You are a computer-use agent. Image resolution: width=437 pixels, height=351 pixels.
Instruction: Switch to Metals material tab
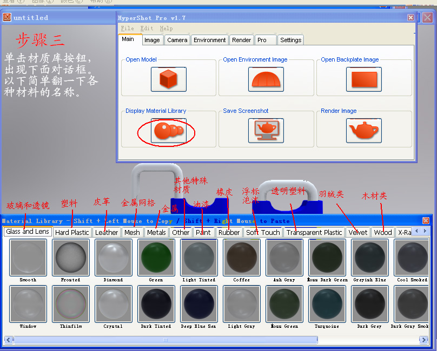[156, 232]
